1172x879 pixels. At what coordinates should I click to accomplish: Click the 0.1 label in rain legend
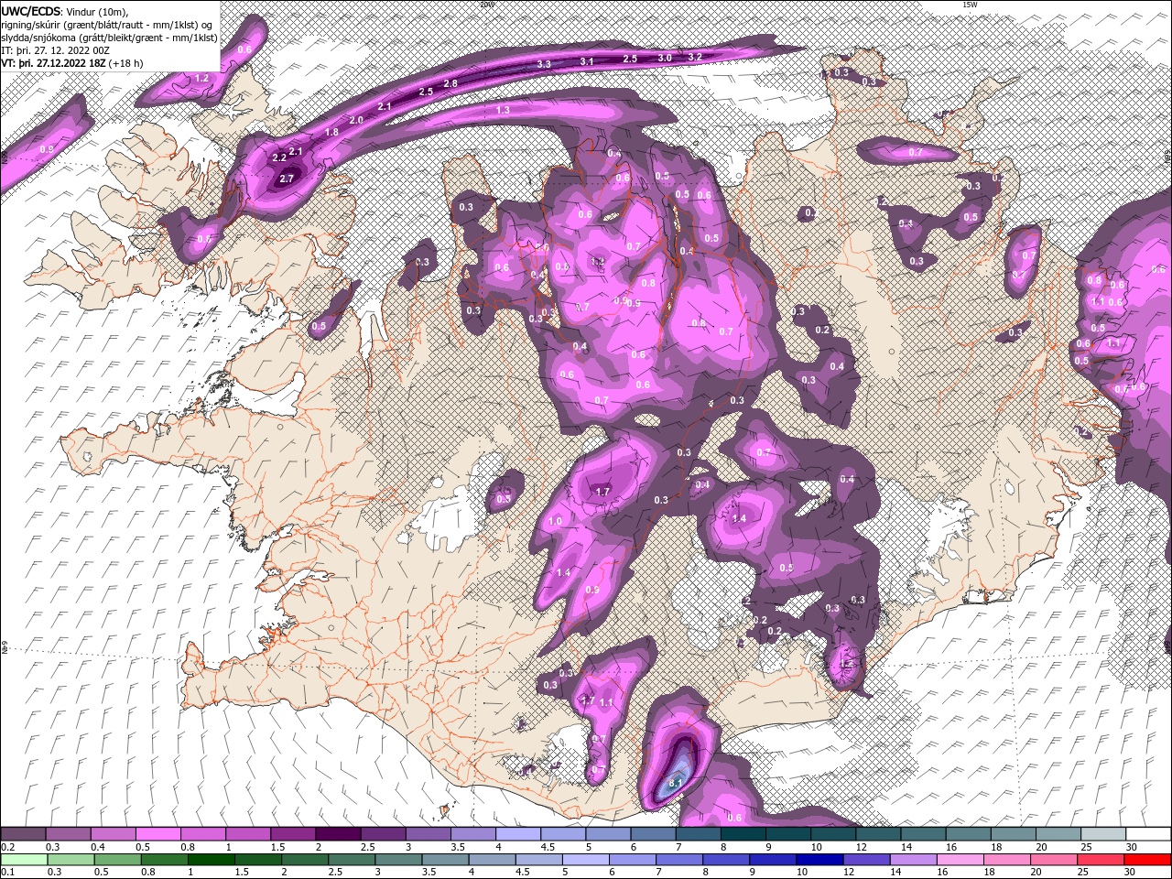pos(6,873)
